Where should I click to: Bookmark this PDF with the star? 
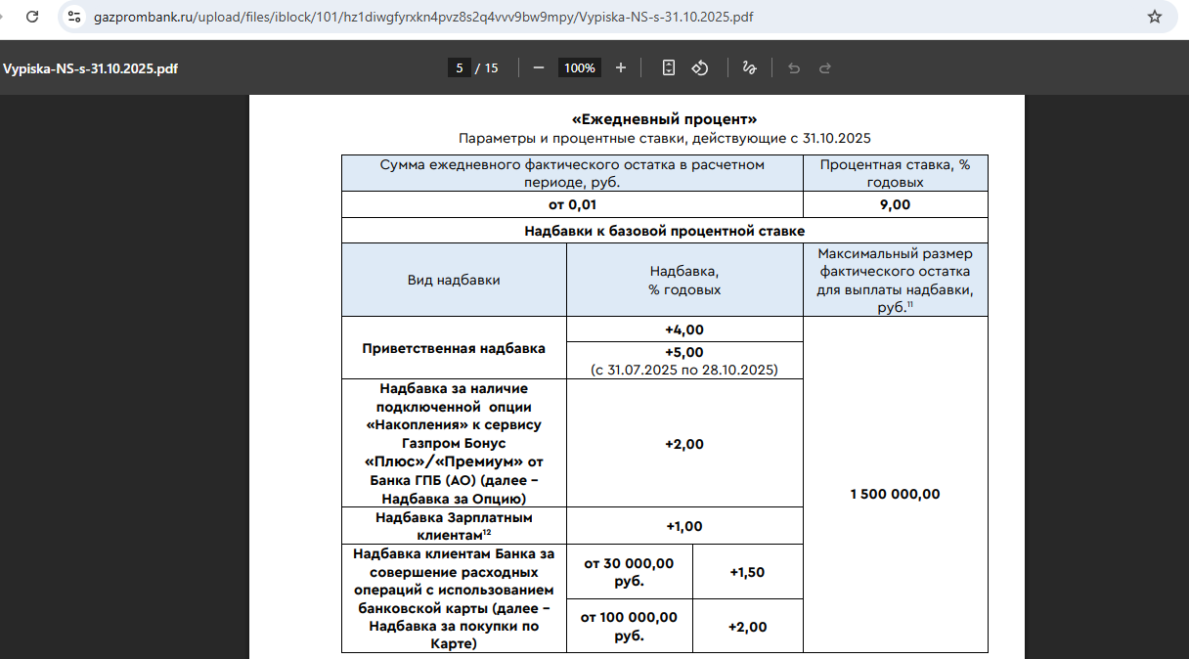[1154, 17]
